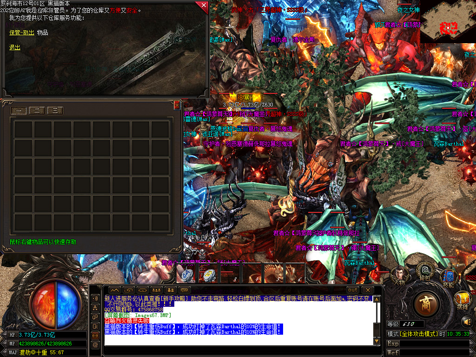
Task: Toggle the top nearby-chat channel filter
Action: tap(95, 298)
